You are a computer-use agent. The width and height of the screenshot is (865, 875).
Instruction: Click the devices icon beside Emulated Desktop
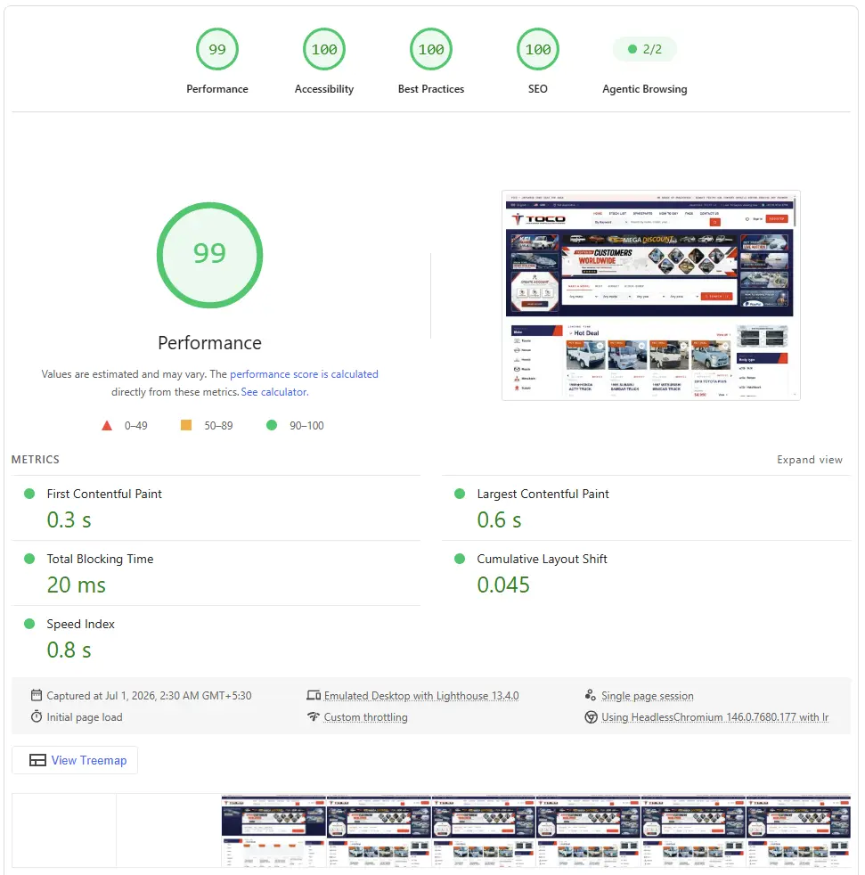(314, 695)
